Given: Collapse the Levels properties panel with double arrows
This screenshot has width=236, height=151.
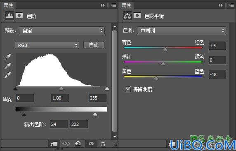Looking at the screenshot, I should [103, 5].
